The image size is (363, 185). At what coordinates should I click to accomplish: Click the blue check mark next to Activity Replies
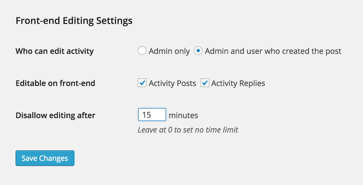tap(205, 83)
